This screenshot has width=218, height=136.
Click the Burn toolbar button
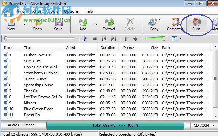click(196, 24)
